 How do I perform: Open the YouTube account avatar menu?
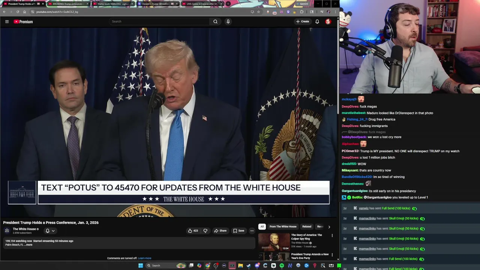click(328, 21)
